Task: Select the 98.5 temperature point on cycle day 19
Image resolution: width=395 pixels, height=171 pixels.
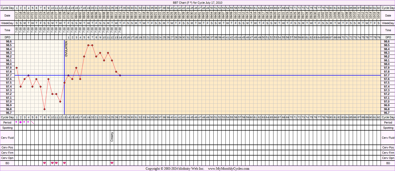Action: pos(88,45)
